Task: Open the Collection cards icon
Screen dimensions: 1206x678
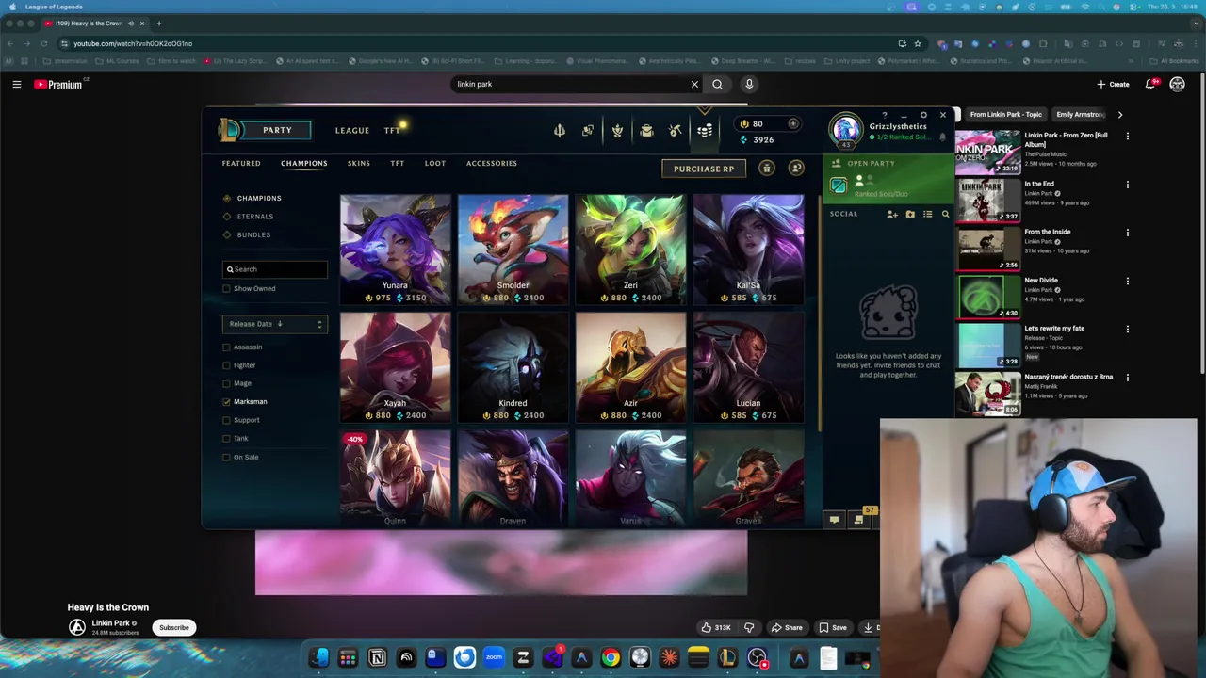Action: pyautogui.click(x=588, y=131)
